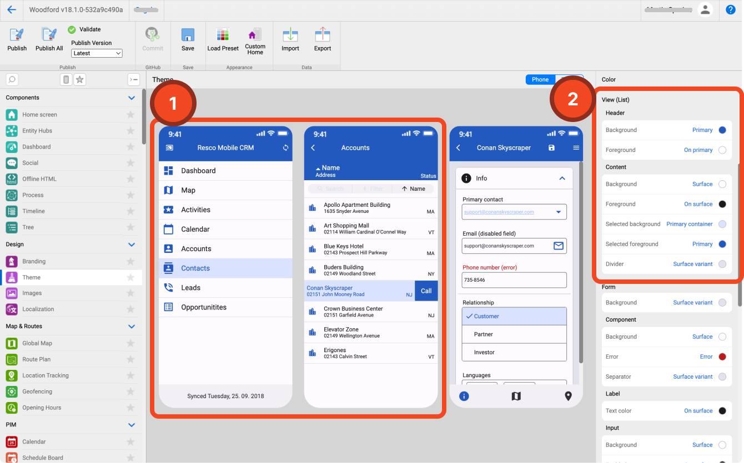Open the help question mark icon
Viewport: 744px width, 463px height.
click(731, 10)
